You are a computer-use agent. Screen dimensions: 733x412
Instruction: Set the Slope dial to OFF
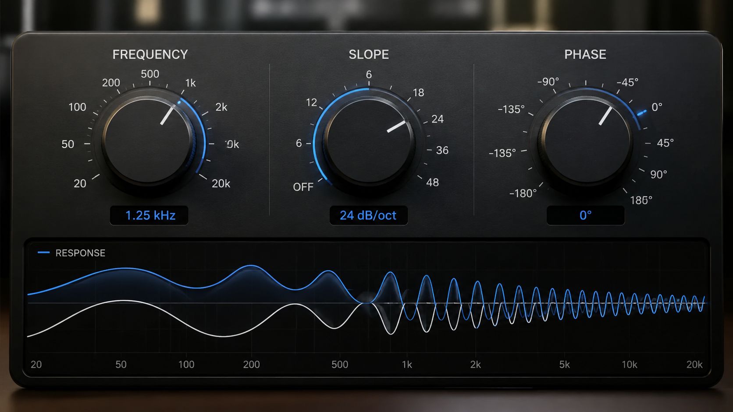pyautogui.click(x=303, y=187)
